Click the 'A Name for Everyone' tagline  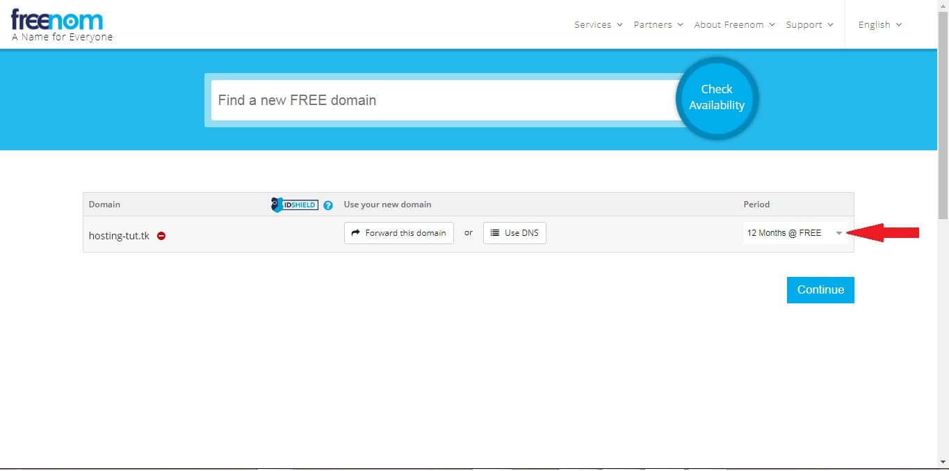point(62,38)
